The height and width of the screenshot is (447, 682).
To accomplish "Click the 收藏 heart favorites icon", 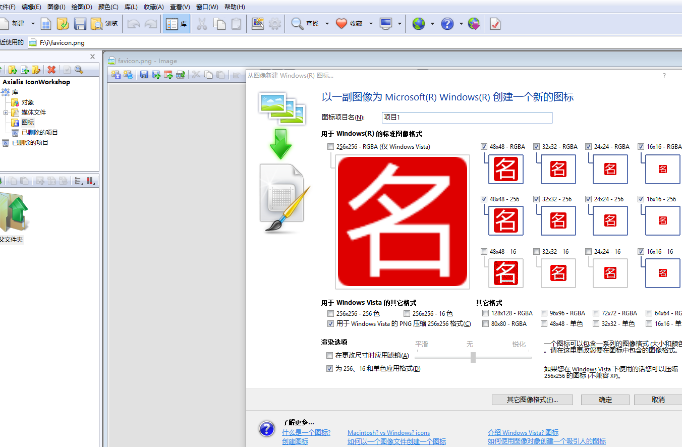I will [342, 24].
